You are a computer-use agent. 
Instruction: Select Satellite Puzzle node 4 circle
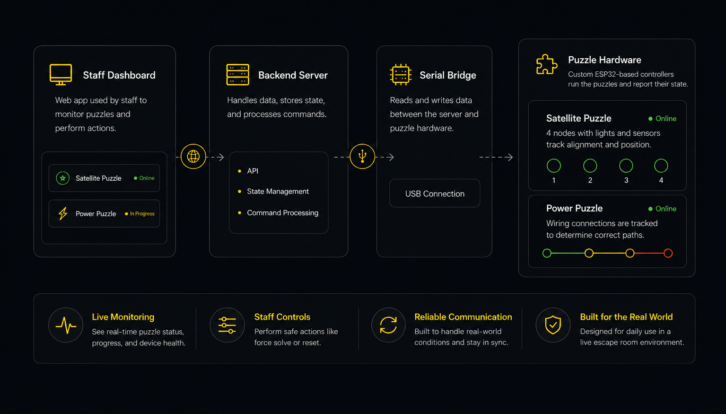coord(661,166)
